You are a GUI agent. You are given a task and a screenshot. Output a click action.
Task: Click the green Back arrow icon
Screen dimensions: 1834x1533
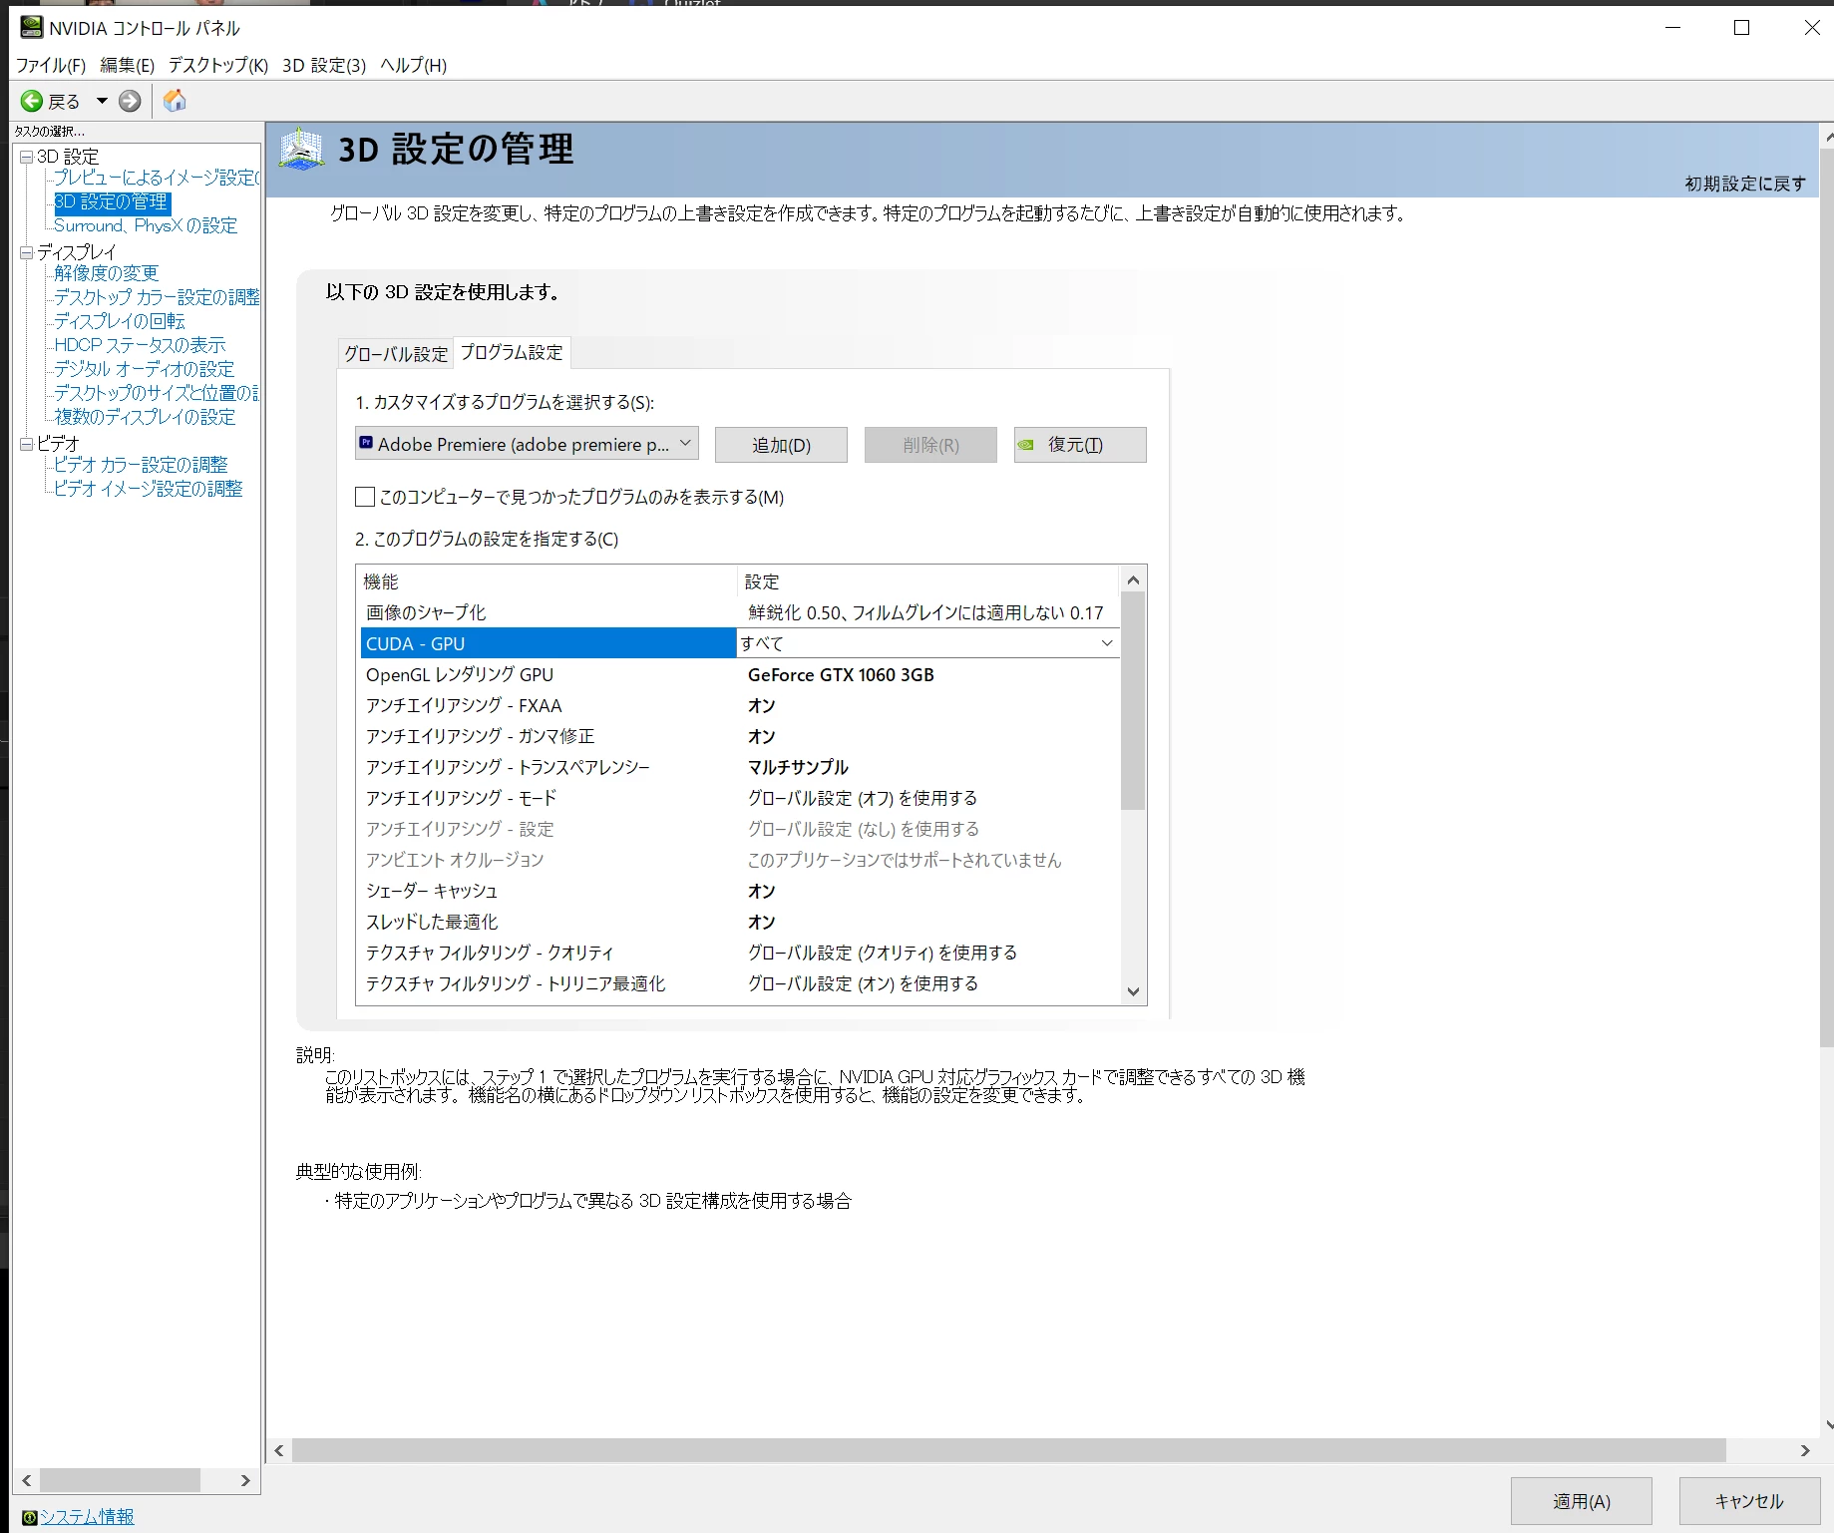(x=32, y=101)
